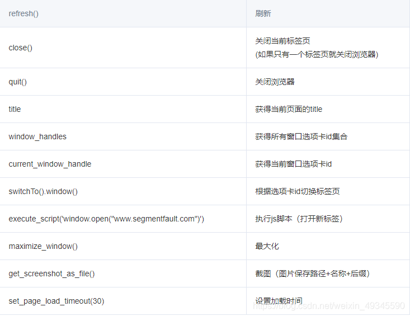Select the 设置加载时间 description
410x316 pixels.
click(279, 301)
